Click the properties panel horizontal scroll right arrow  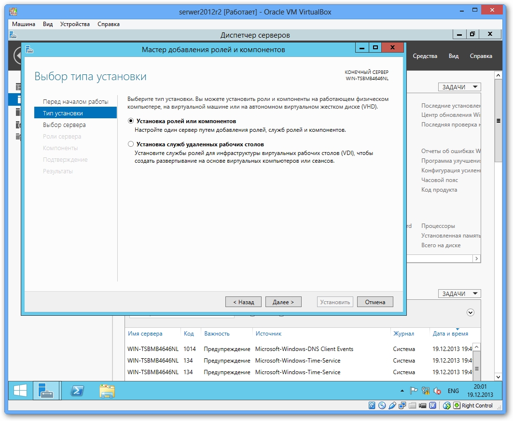[x=477, y=258]
